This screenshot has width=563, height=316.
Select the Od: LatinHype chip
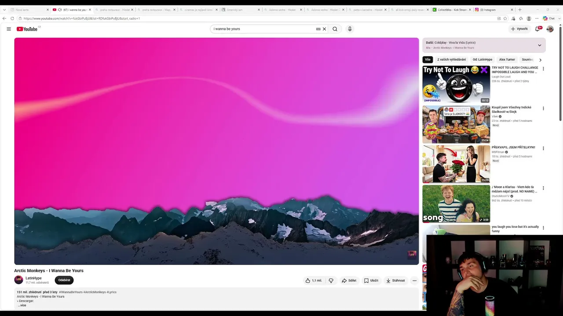[483, 60]
